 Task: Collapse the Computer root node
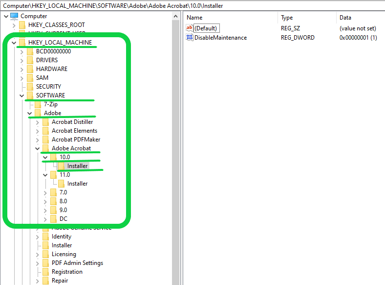(x=6, y=16)
